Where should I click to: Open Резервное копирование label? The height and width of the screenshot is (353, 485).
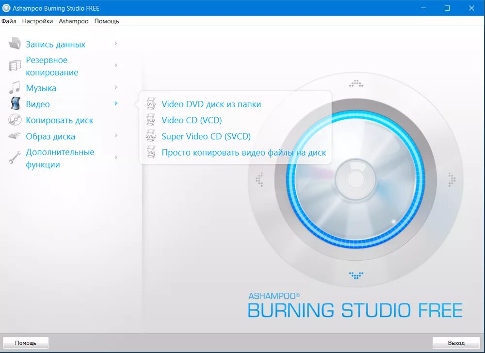pos(52,66)
